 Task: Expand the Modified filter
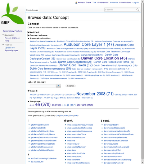click(x=28, y=32)
